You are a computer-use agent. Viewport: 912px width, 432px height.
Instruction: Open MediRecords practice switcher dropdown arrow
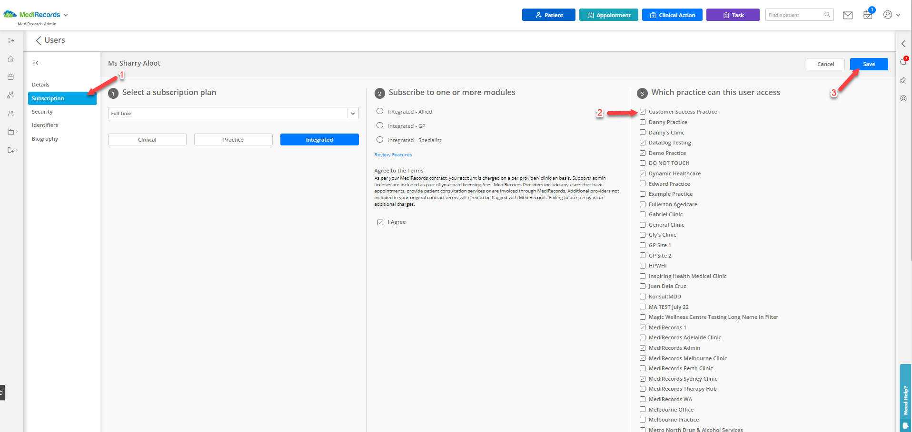(x=66, y=15)
